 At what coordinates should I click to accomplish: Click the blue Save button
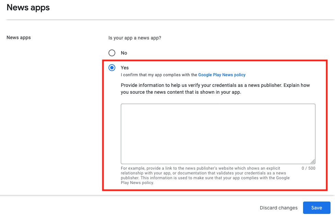tap(316, 208)
